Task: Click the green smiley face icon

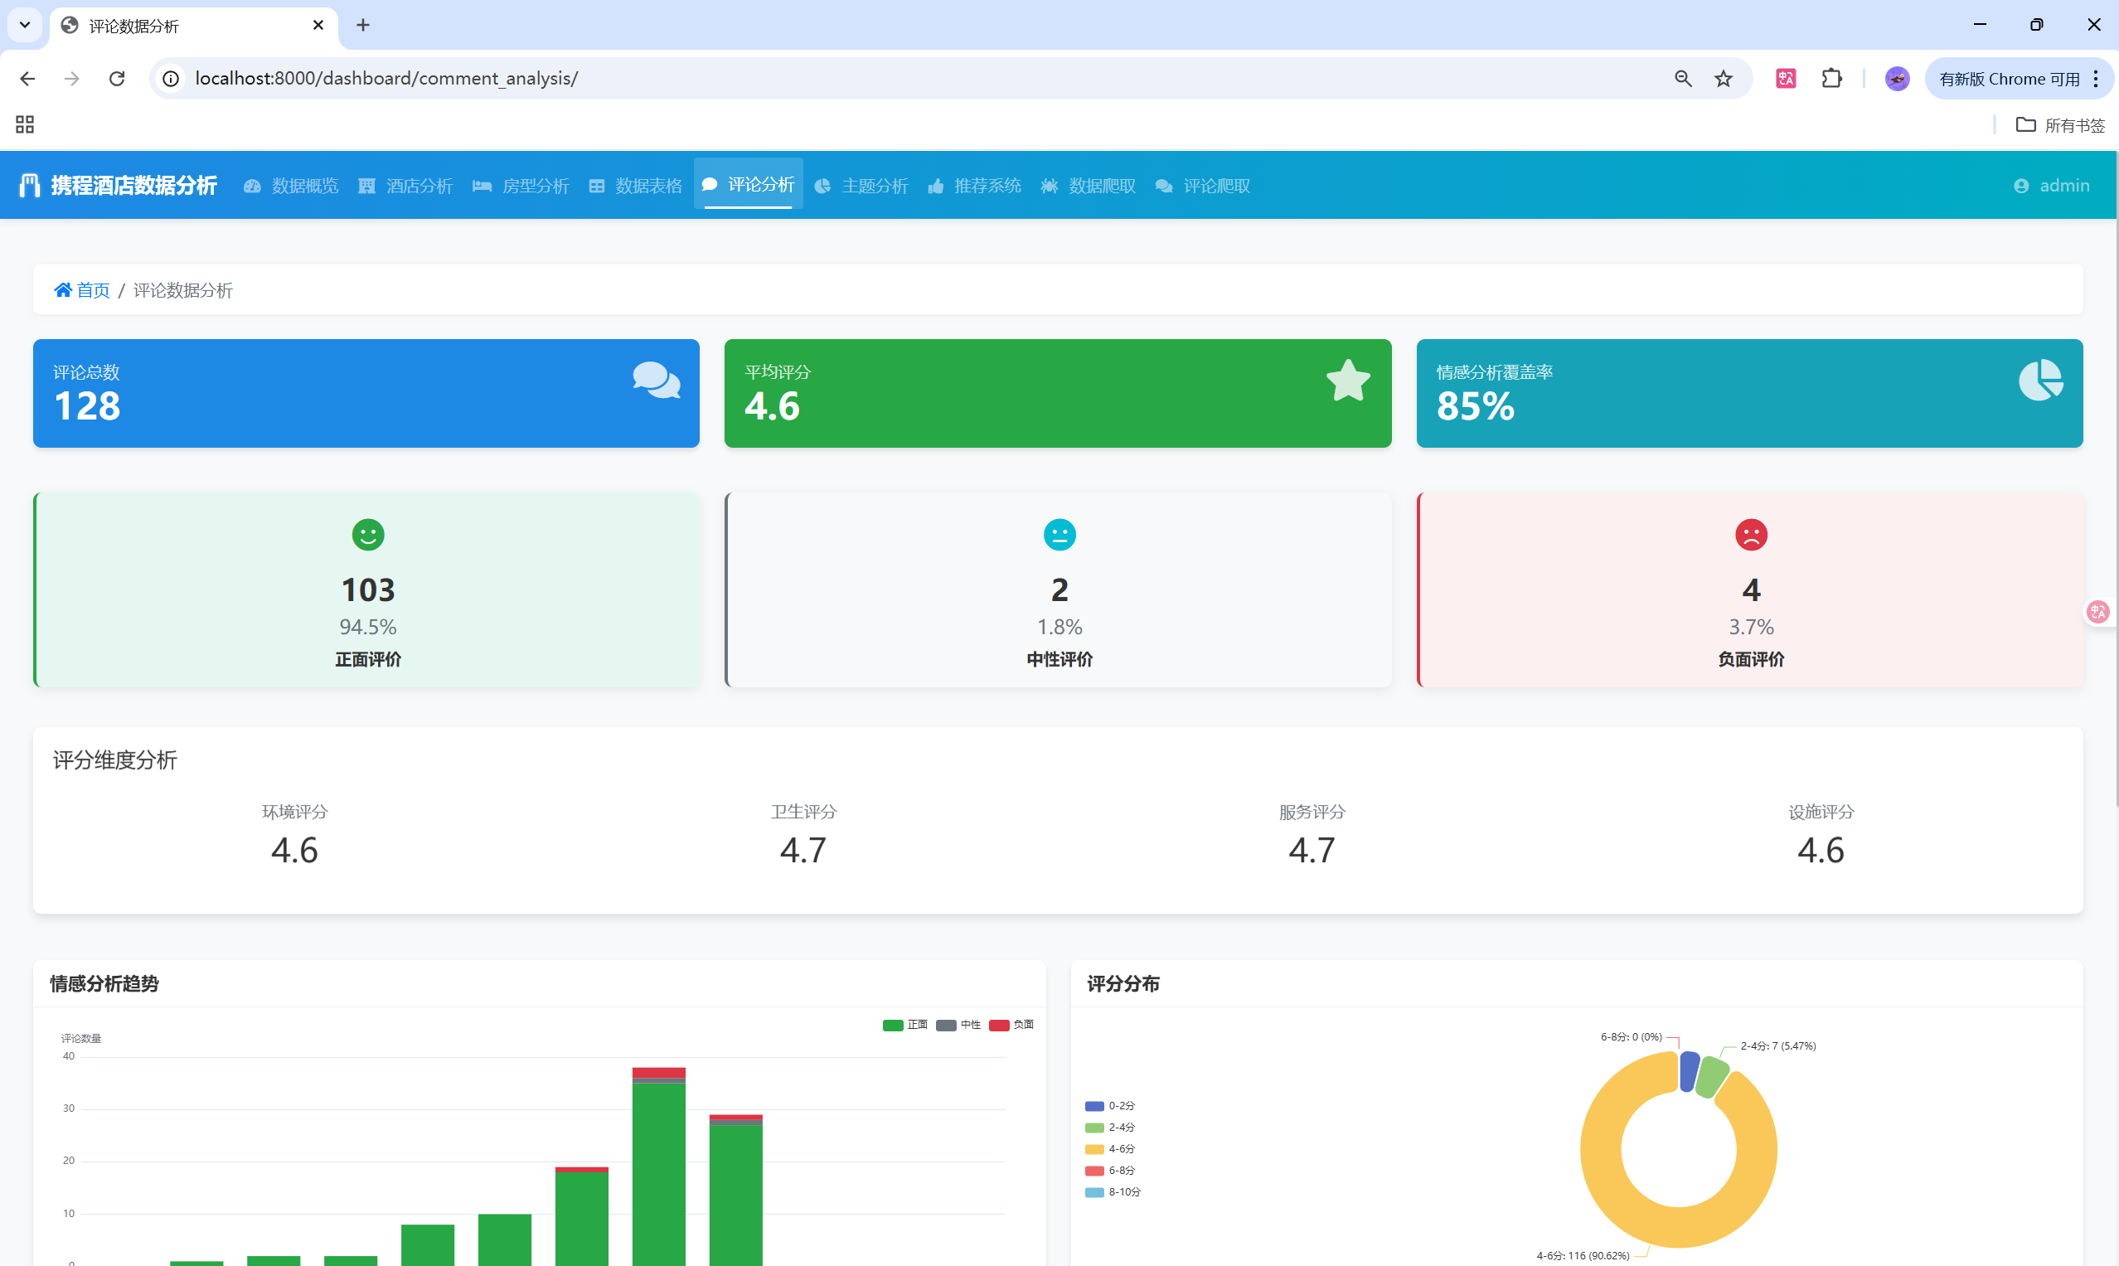Action: [367, 535]
